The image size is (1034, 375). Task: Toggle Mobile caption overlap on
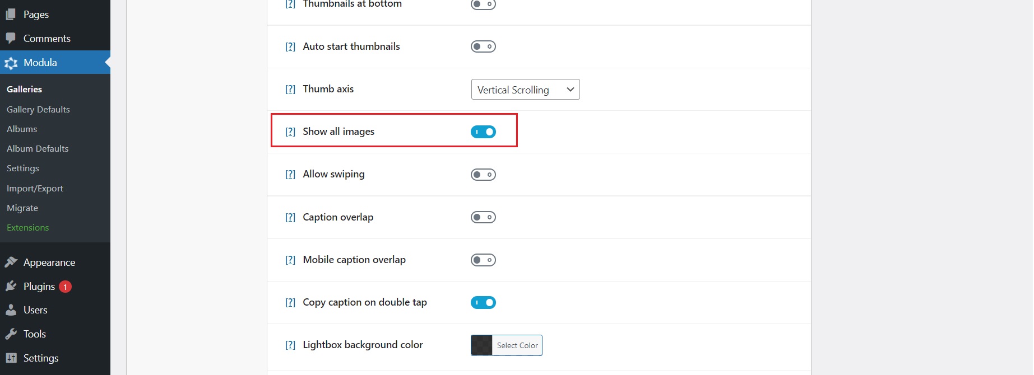coord(483,260)
